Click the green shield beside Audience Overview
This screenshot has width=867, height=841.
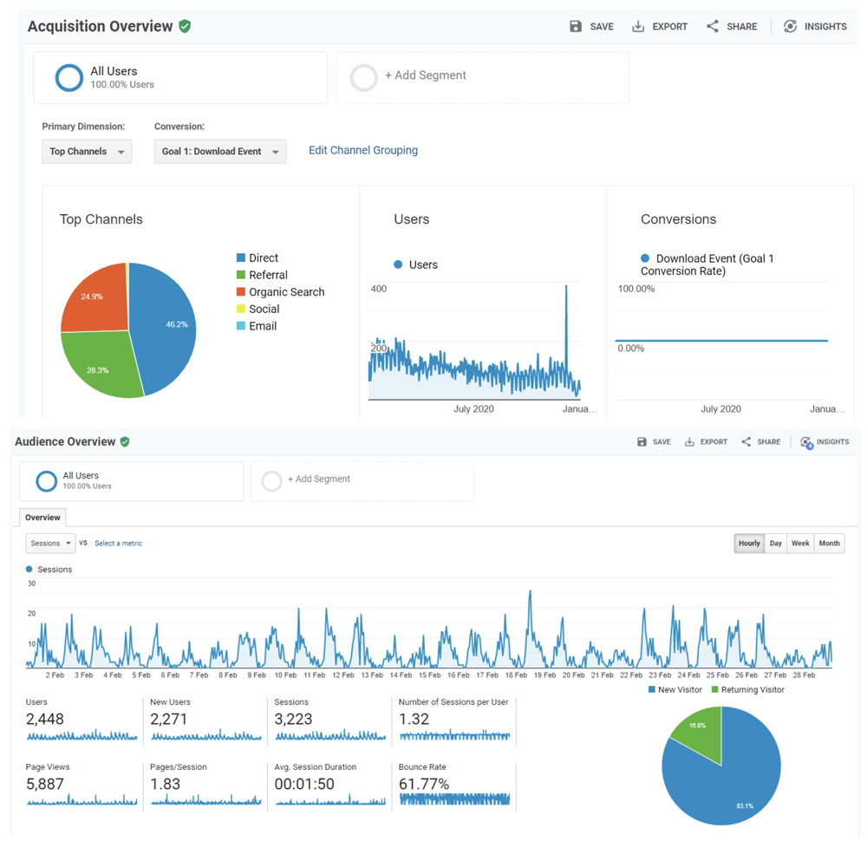(125, 442)
